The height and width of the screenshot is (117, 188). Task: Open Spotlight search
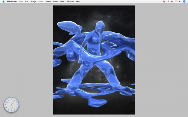point(184,2)
